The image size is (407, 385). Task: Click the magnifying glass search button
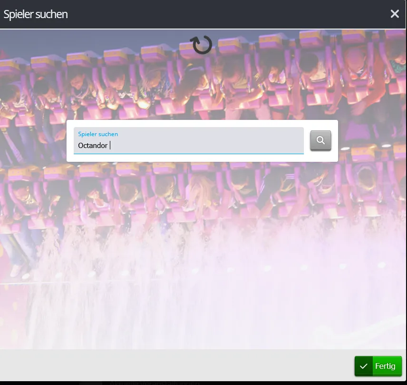point(320,140)
